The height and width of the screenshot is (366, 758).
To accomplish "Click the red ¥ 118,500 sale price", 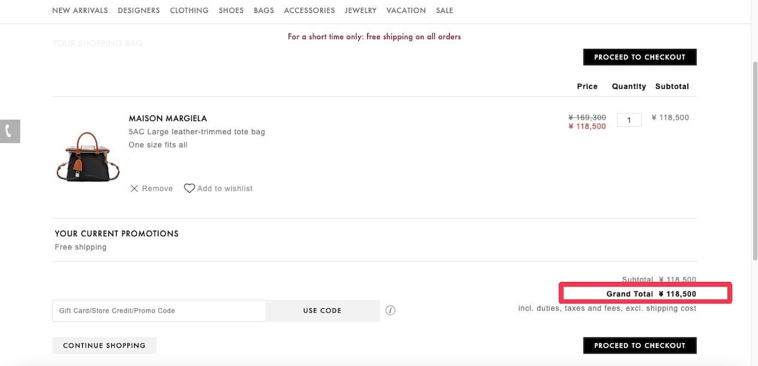I will 587,126.
